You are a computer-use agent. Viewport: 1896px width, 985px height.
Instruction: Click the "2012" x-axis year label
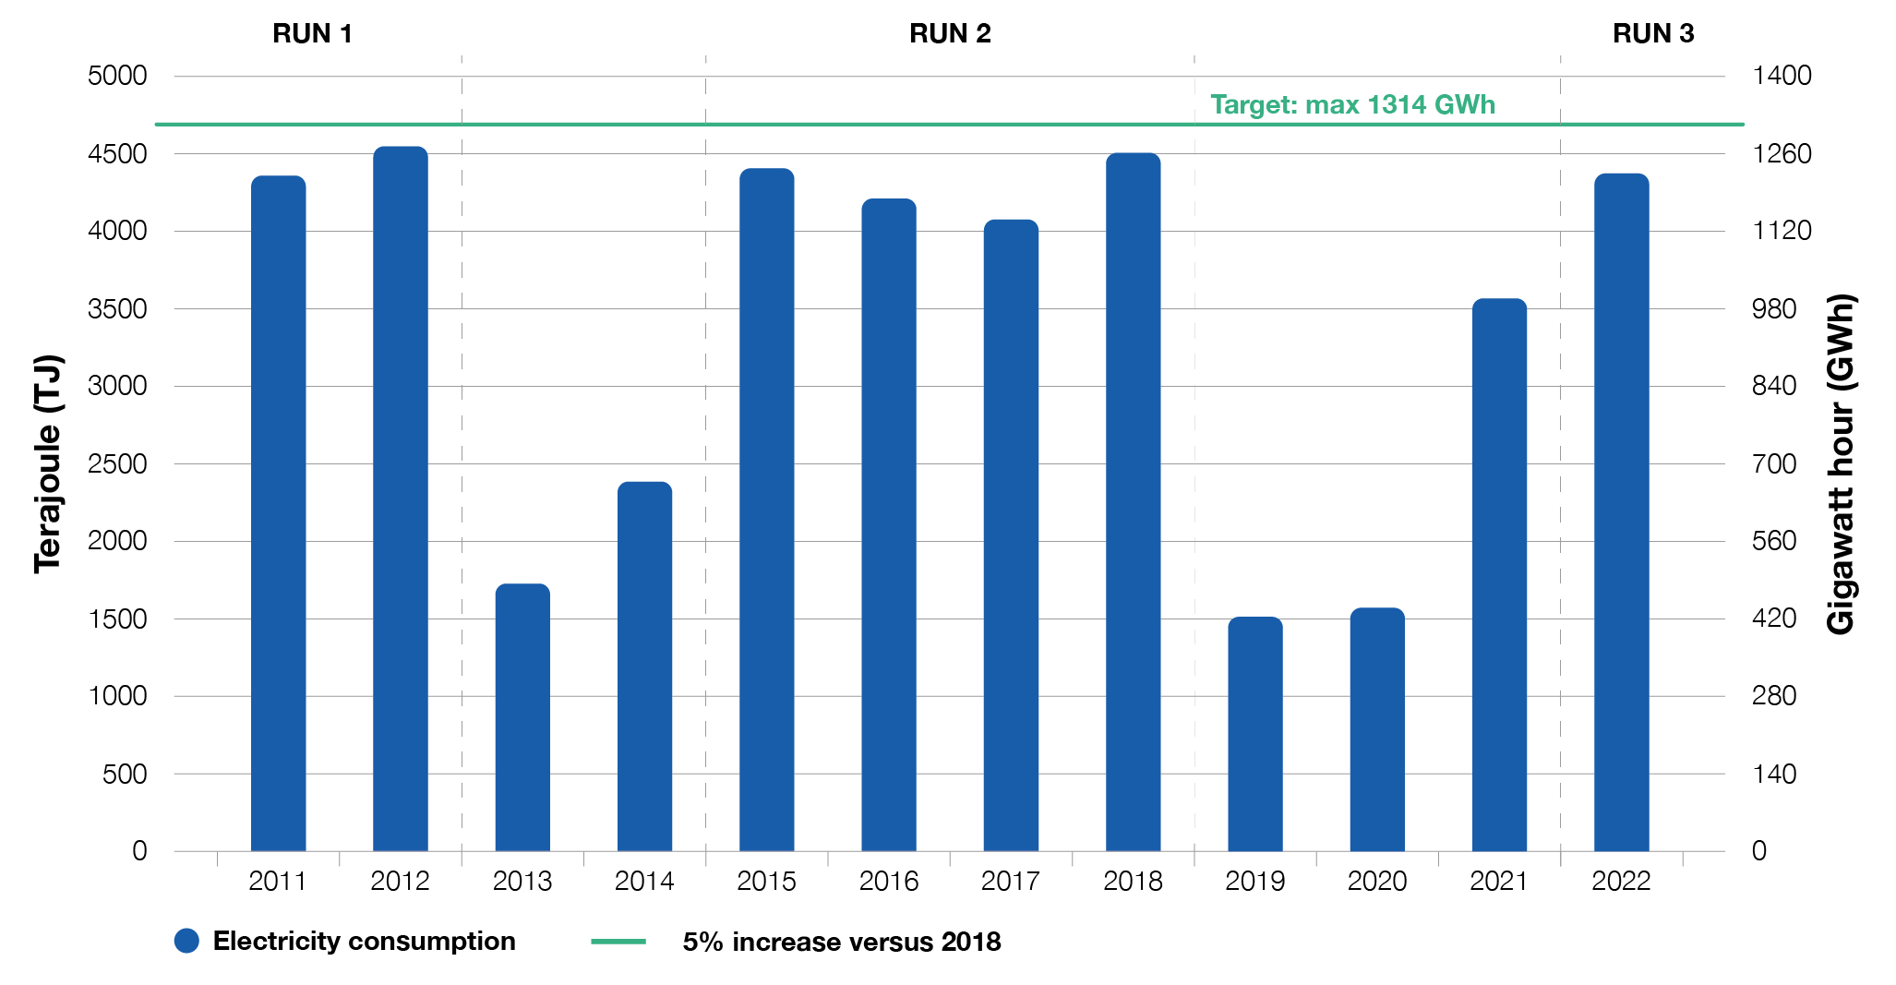(x=401, y=881)
